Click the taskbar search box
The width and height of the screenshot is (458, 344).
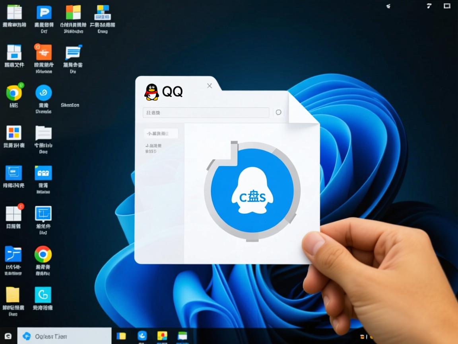tap(64, 336)
